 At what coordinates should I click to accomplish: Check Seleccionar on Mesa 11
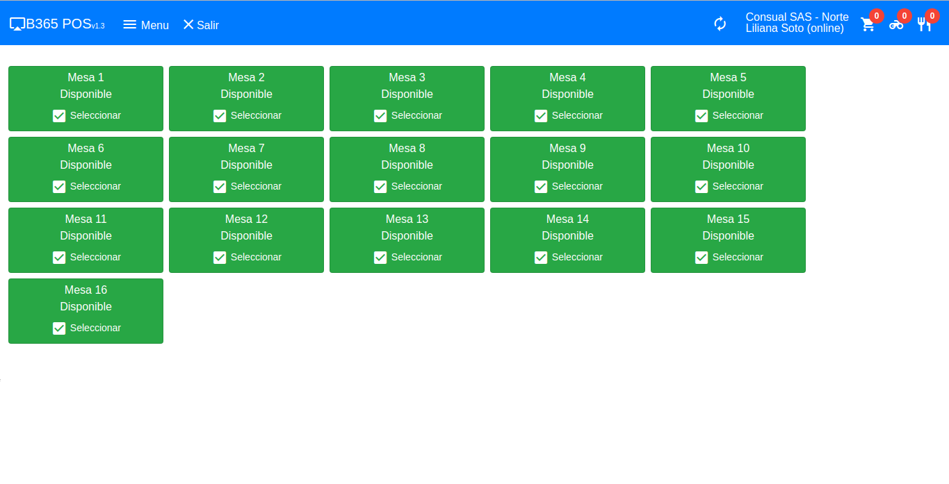coord(87,258)
